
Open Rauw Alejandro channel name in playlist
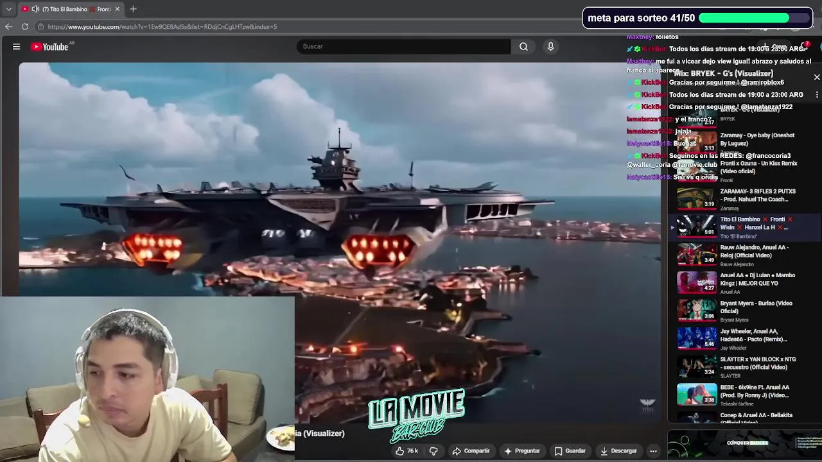(x=737, y=264)
